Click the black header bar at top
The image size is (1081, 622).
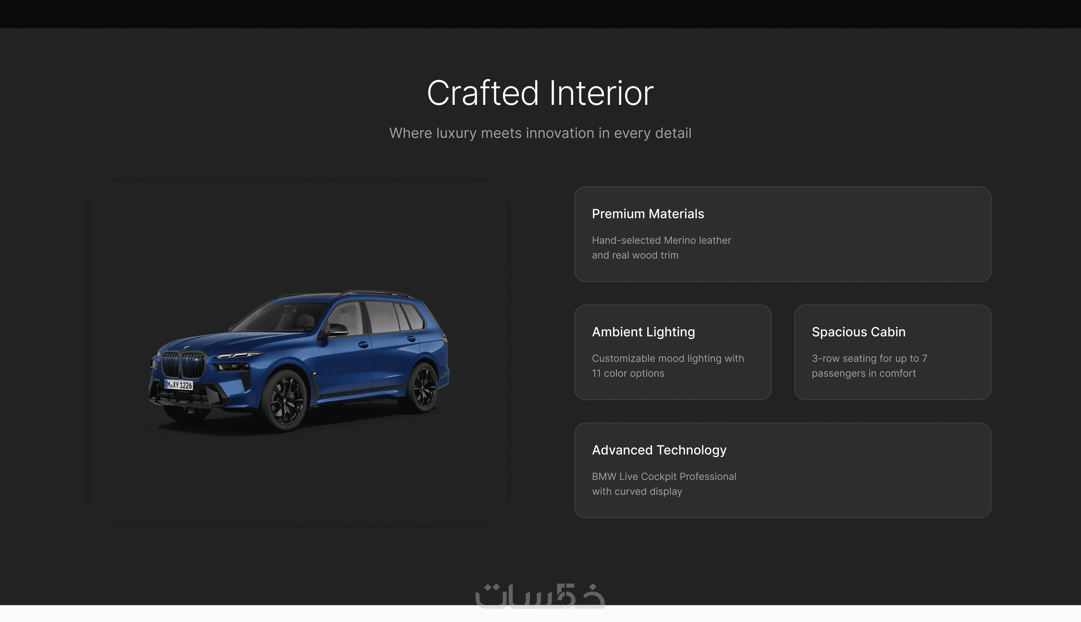[540, 14]
